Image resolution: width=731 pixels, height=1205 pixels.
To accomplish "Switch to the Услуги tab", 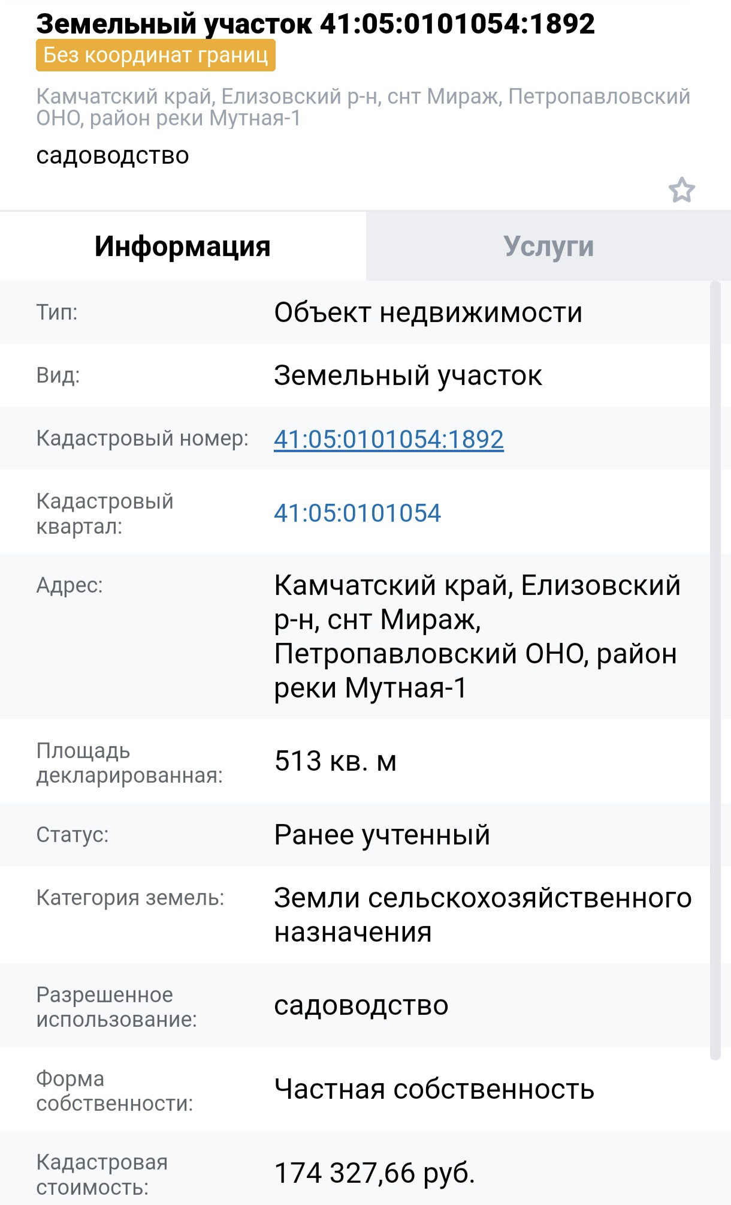I will coord(548,247).
